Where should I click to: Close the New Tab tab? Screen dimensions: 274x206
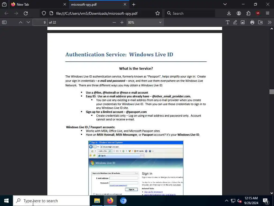(65, 4)
